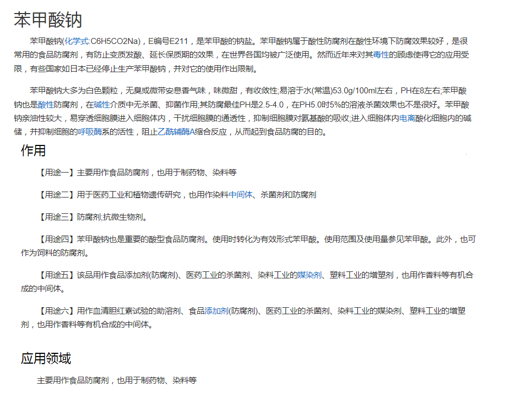Follow the 添加剂 link in 用途六
This screenshot has width=518, height=400.
click(x=217, y=311)
